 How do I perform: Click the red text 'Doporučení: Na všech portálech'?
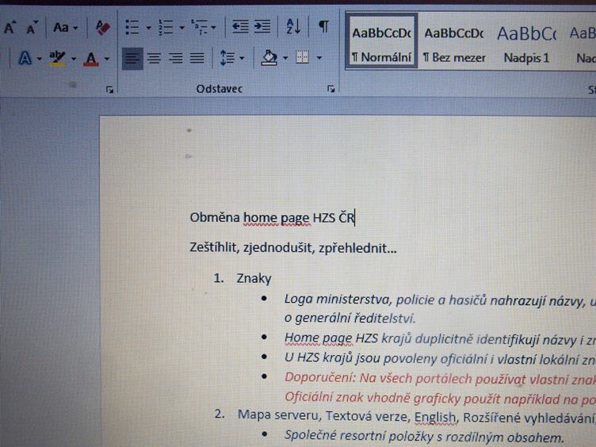click(x=440, y=378)
